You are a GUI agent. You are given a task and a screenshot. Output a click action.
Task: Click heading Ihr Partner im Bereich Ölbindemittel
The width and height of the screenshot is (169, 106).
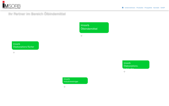coord(37,14)
